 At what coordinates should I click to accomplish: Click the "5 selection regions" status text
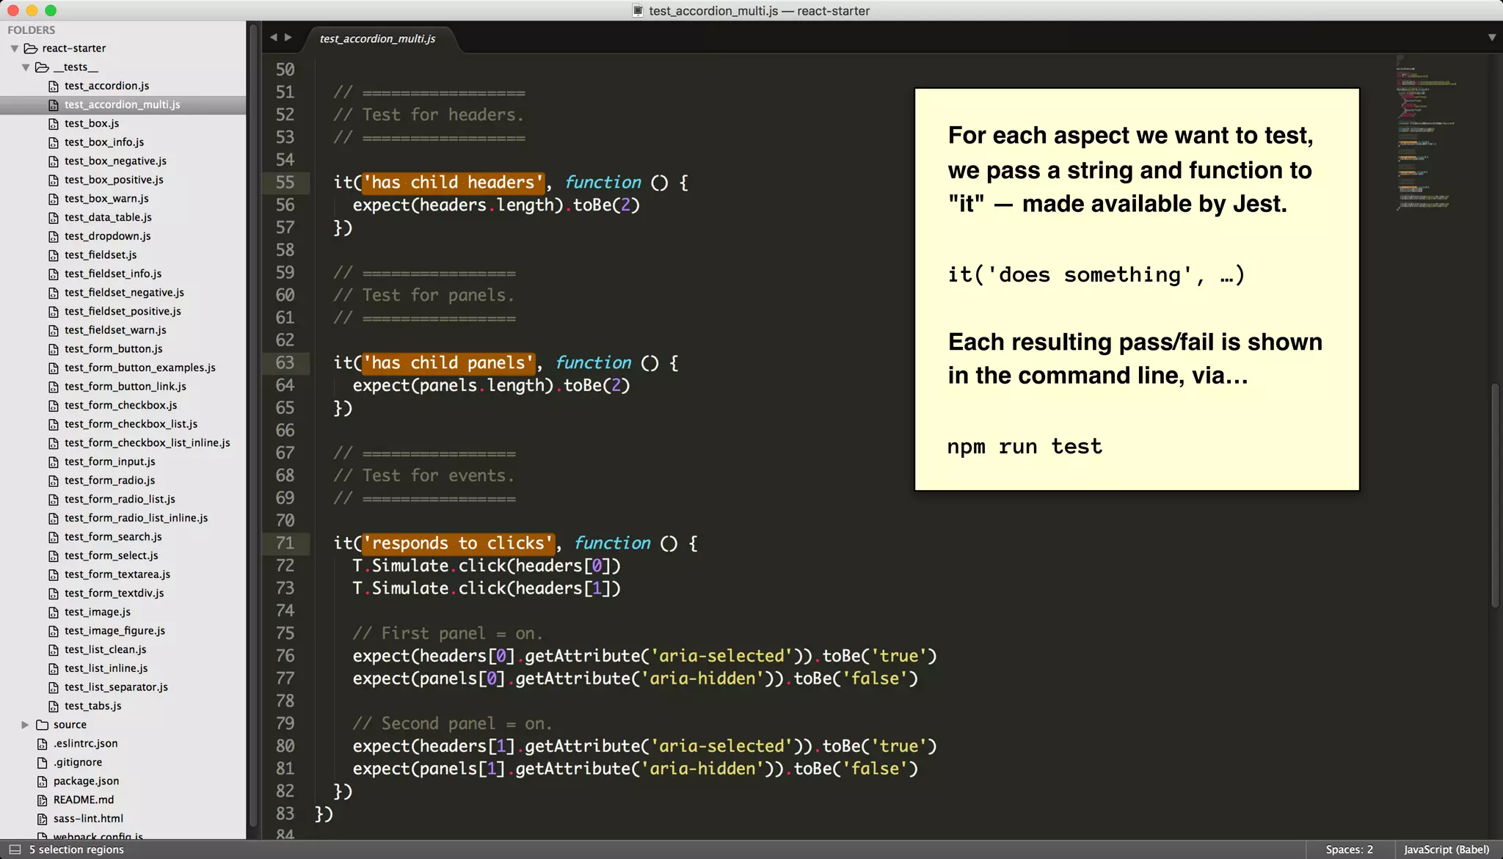76,849
